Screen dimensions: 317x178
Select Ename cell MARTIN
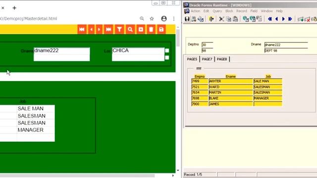[x=231, y=92]
